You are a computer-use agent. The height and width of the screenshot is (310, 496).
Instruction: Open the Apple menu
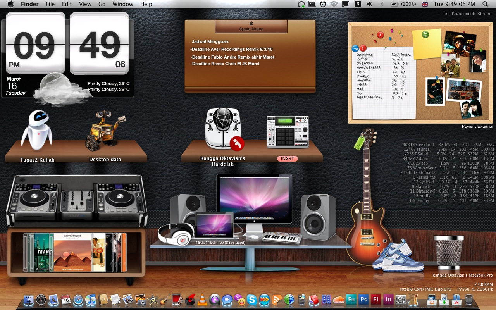click(10, 4)
